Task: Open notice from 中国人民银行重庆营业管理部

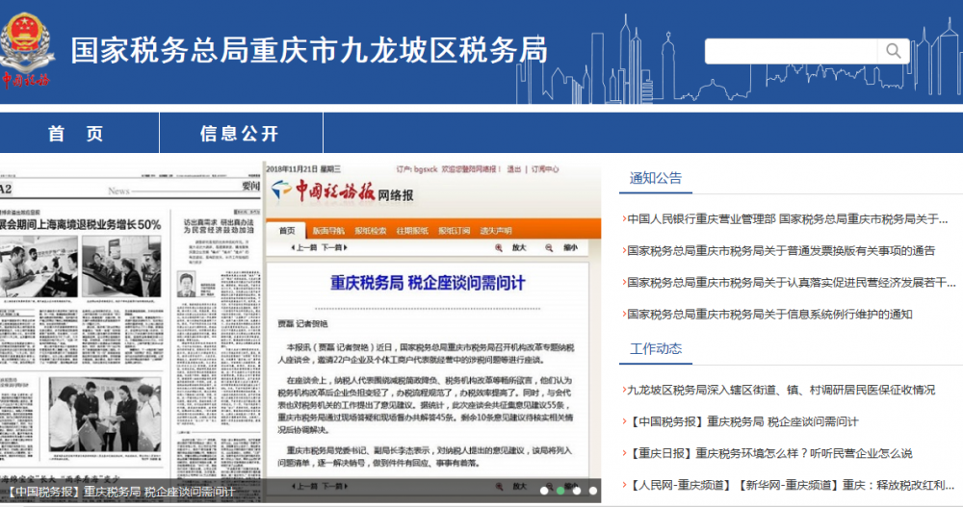Action: coord(787,219)
